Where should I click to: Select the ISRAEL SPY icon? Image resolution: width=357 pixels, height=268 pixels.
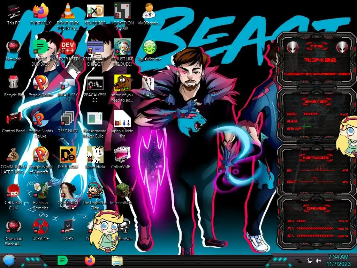[x=68, y=88]
